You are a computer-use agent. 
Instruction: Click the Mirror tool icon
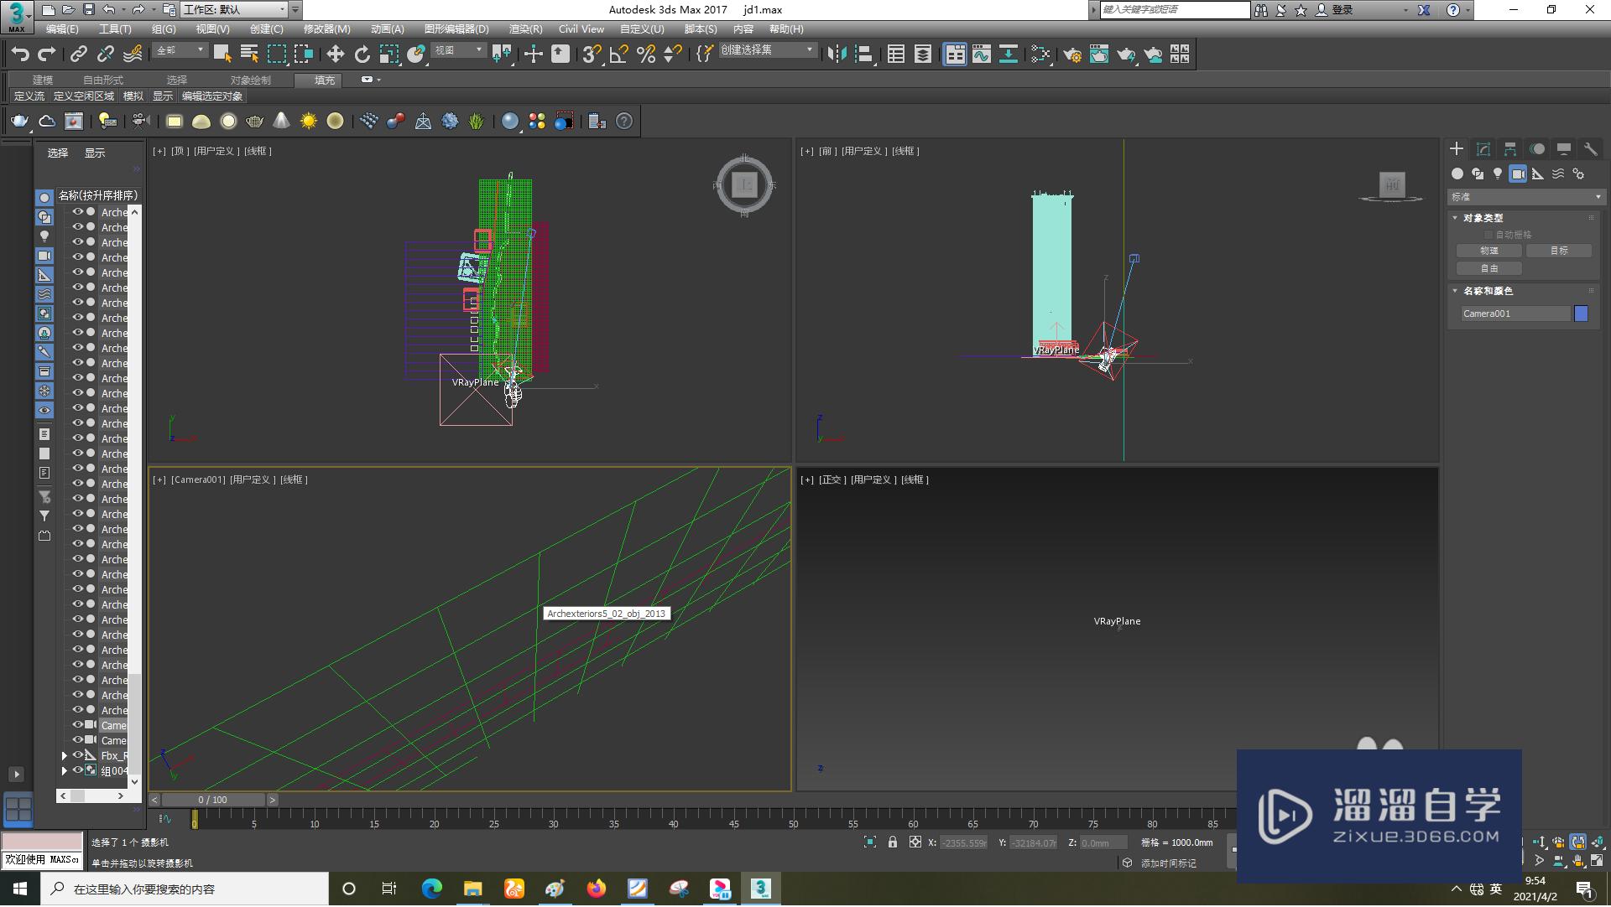tap(837, 54)
